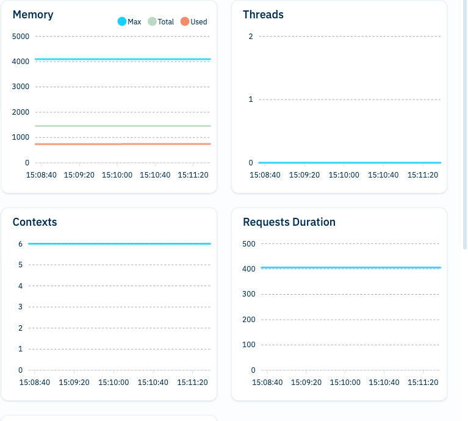Screen dimensions: 468x421
Task: Toggle the Max series blue legend dot
Action: 122,22
